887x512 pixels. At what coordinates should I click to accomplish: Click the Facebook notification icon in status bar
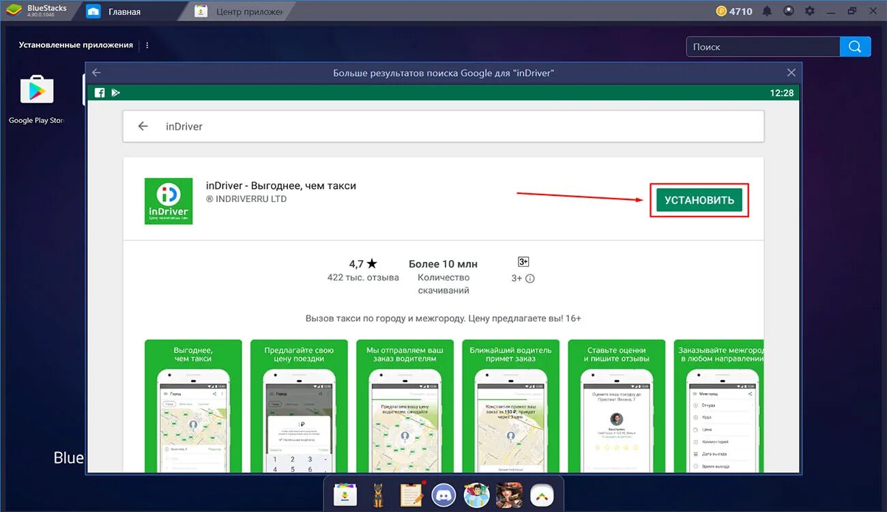(x=100, y=93)
